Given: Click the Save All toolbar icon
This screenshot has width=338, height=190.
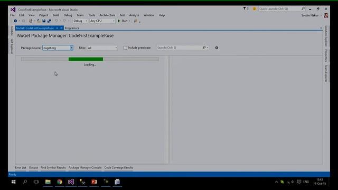Looking at the screenshot, I should click(x=49, y=21).
